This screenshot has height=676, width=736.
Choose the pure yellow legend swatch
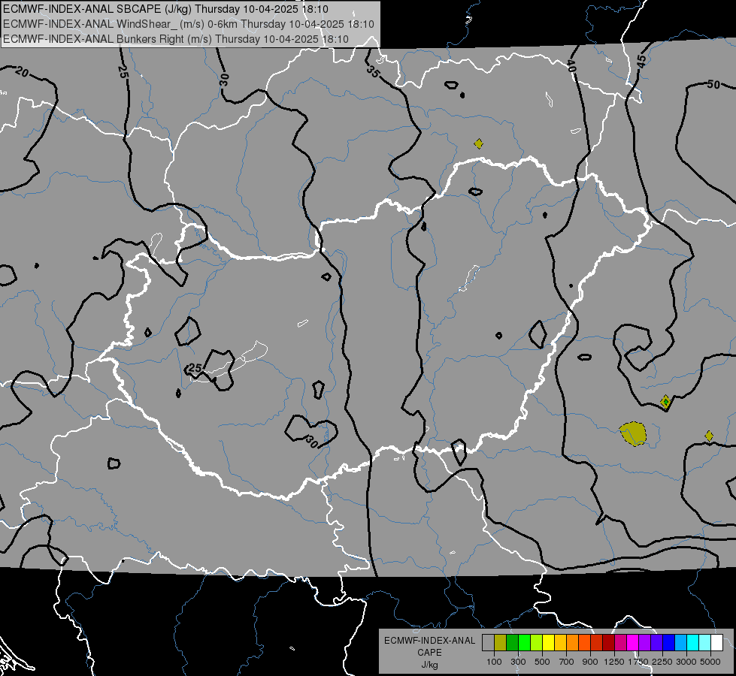coord(548,643)
